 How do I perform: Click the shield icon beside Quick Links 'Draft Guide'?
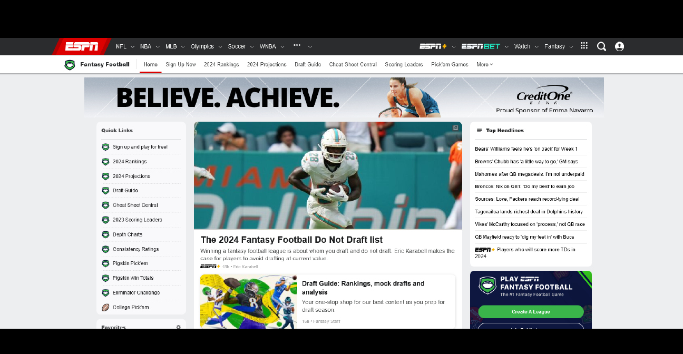click(x=105, y=191)
